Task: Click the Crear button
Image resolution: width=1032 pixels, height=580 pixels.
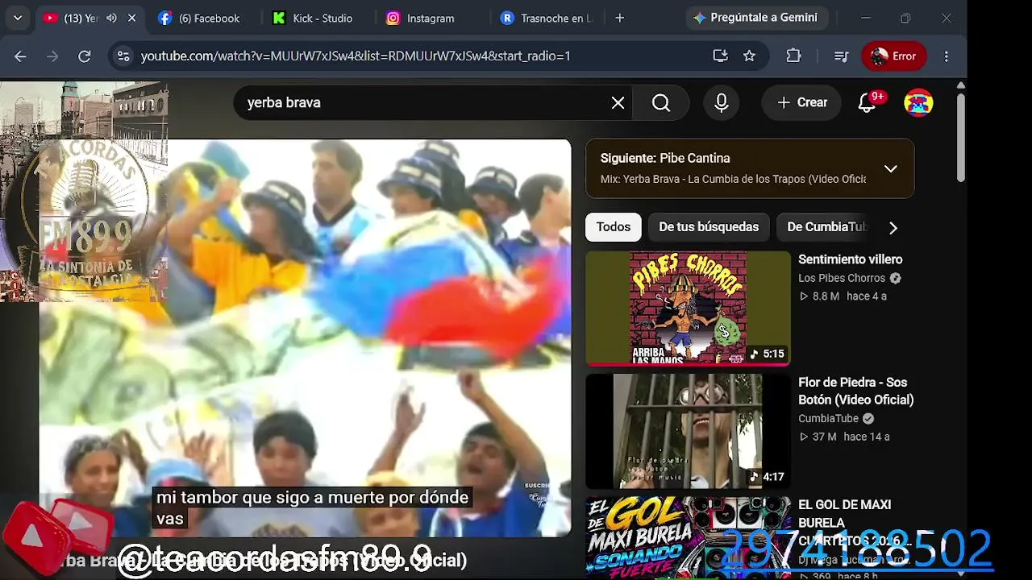Action: 802,102
